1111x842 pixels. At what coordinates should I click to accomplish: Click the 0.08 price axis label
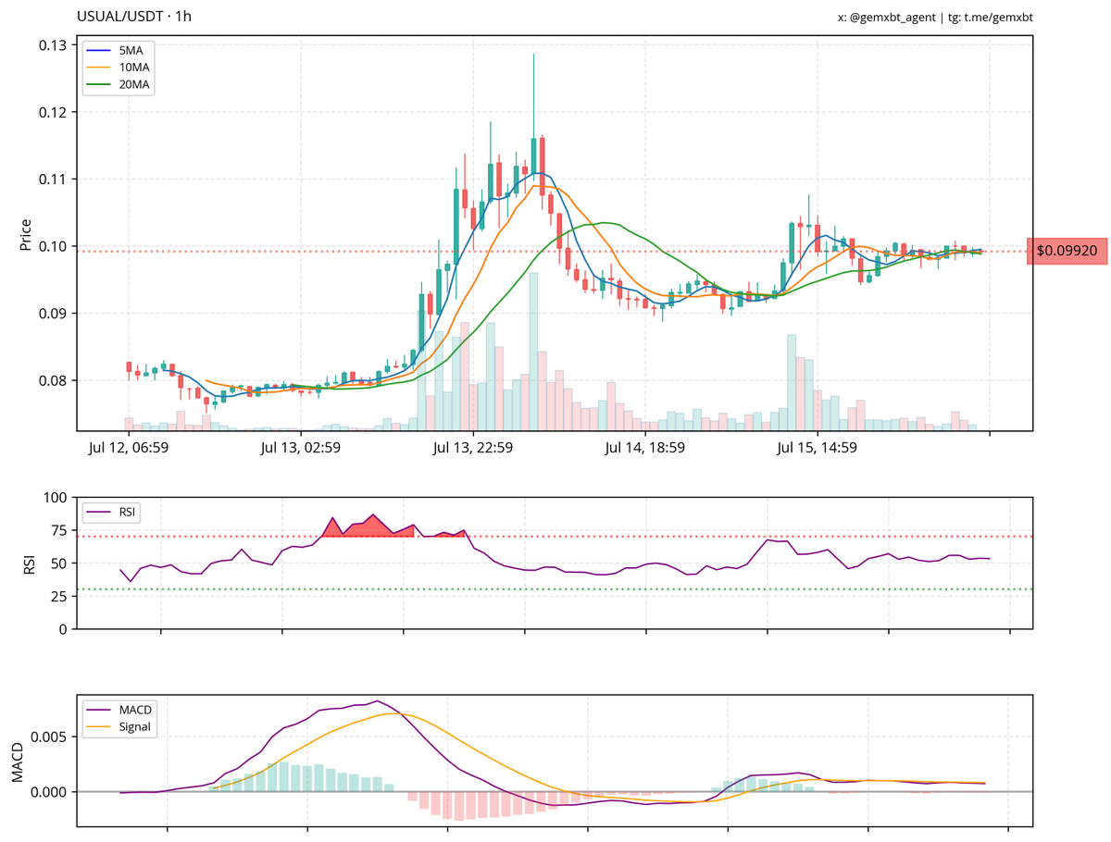click(x=53, y=380)
